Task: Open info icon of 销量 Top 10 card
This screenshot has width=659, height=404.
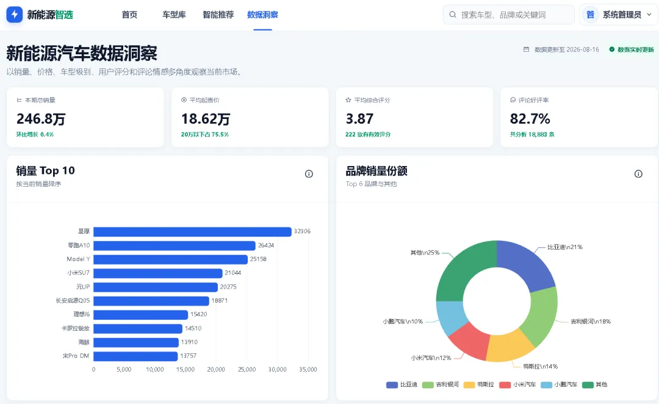Action: click(309, 174)
